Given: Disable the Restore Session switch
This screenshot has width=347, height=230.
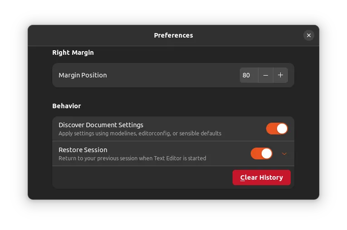Looking at the screenshot, I should click(261, 153).
